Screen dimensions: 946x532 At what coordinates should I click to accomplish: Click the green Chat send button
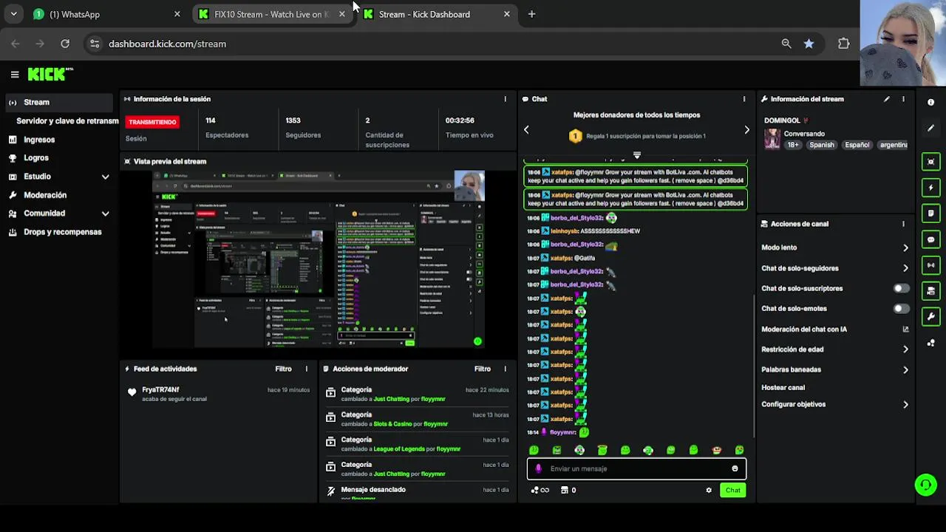[x=732, y=490]
